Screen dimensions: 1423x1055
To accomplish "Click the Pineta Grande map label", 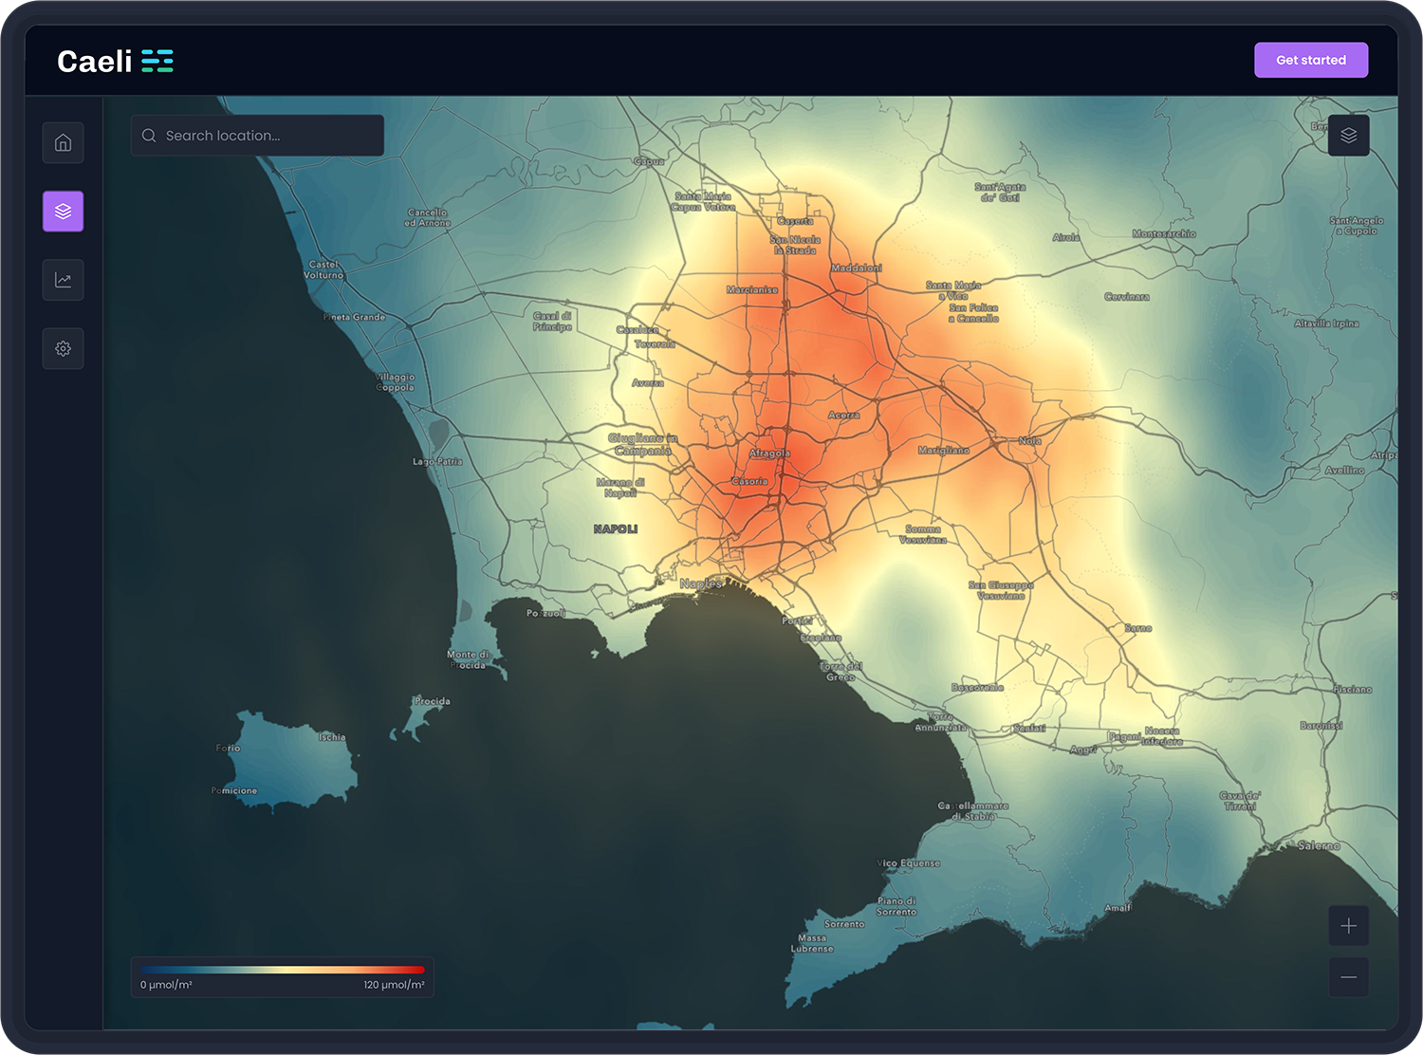I will [x=354, y=317].
